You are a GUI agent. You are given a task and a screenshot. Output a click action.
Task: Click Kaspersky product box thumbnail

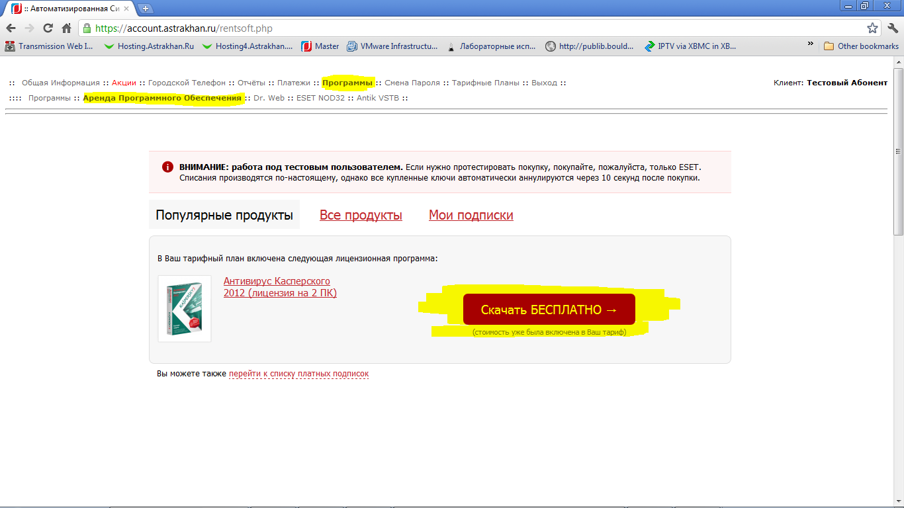coord(185,309)
